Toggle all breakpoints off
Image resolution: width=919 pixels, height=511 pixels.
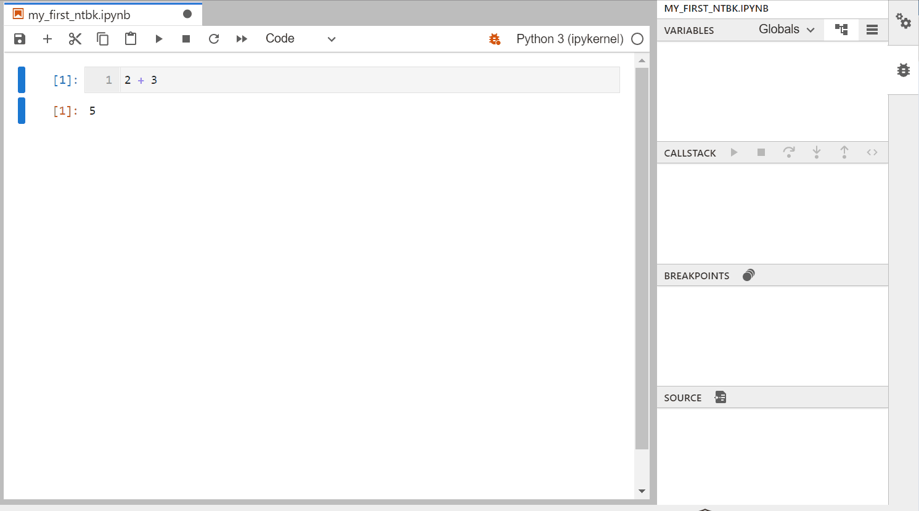click(x=748, y=275)
